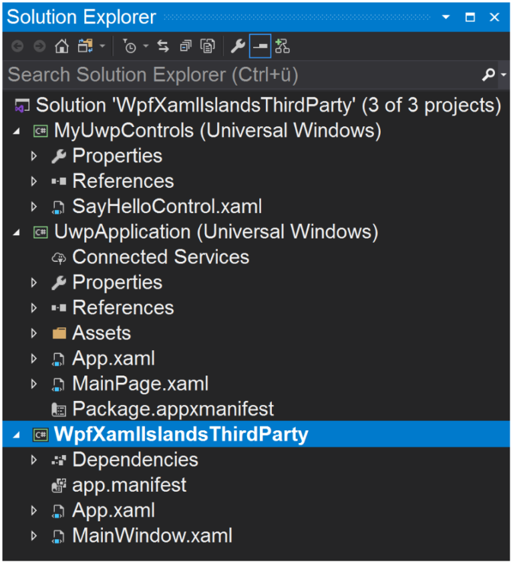Open search options via the arrow beside magnifier
Image resolution: width=513 pixels, height=564 pixels.
(502, 75)
